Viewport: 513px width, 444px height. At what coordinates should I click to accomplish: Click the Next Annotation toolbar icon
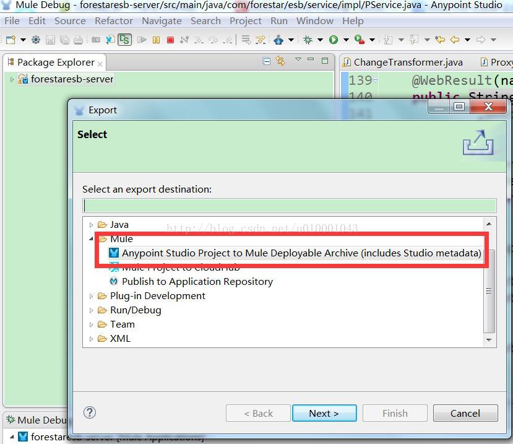pos(388,40)
